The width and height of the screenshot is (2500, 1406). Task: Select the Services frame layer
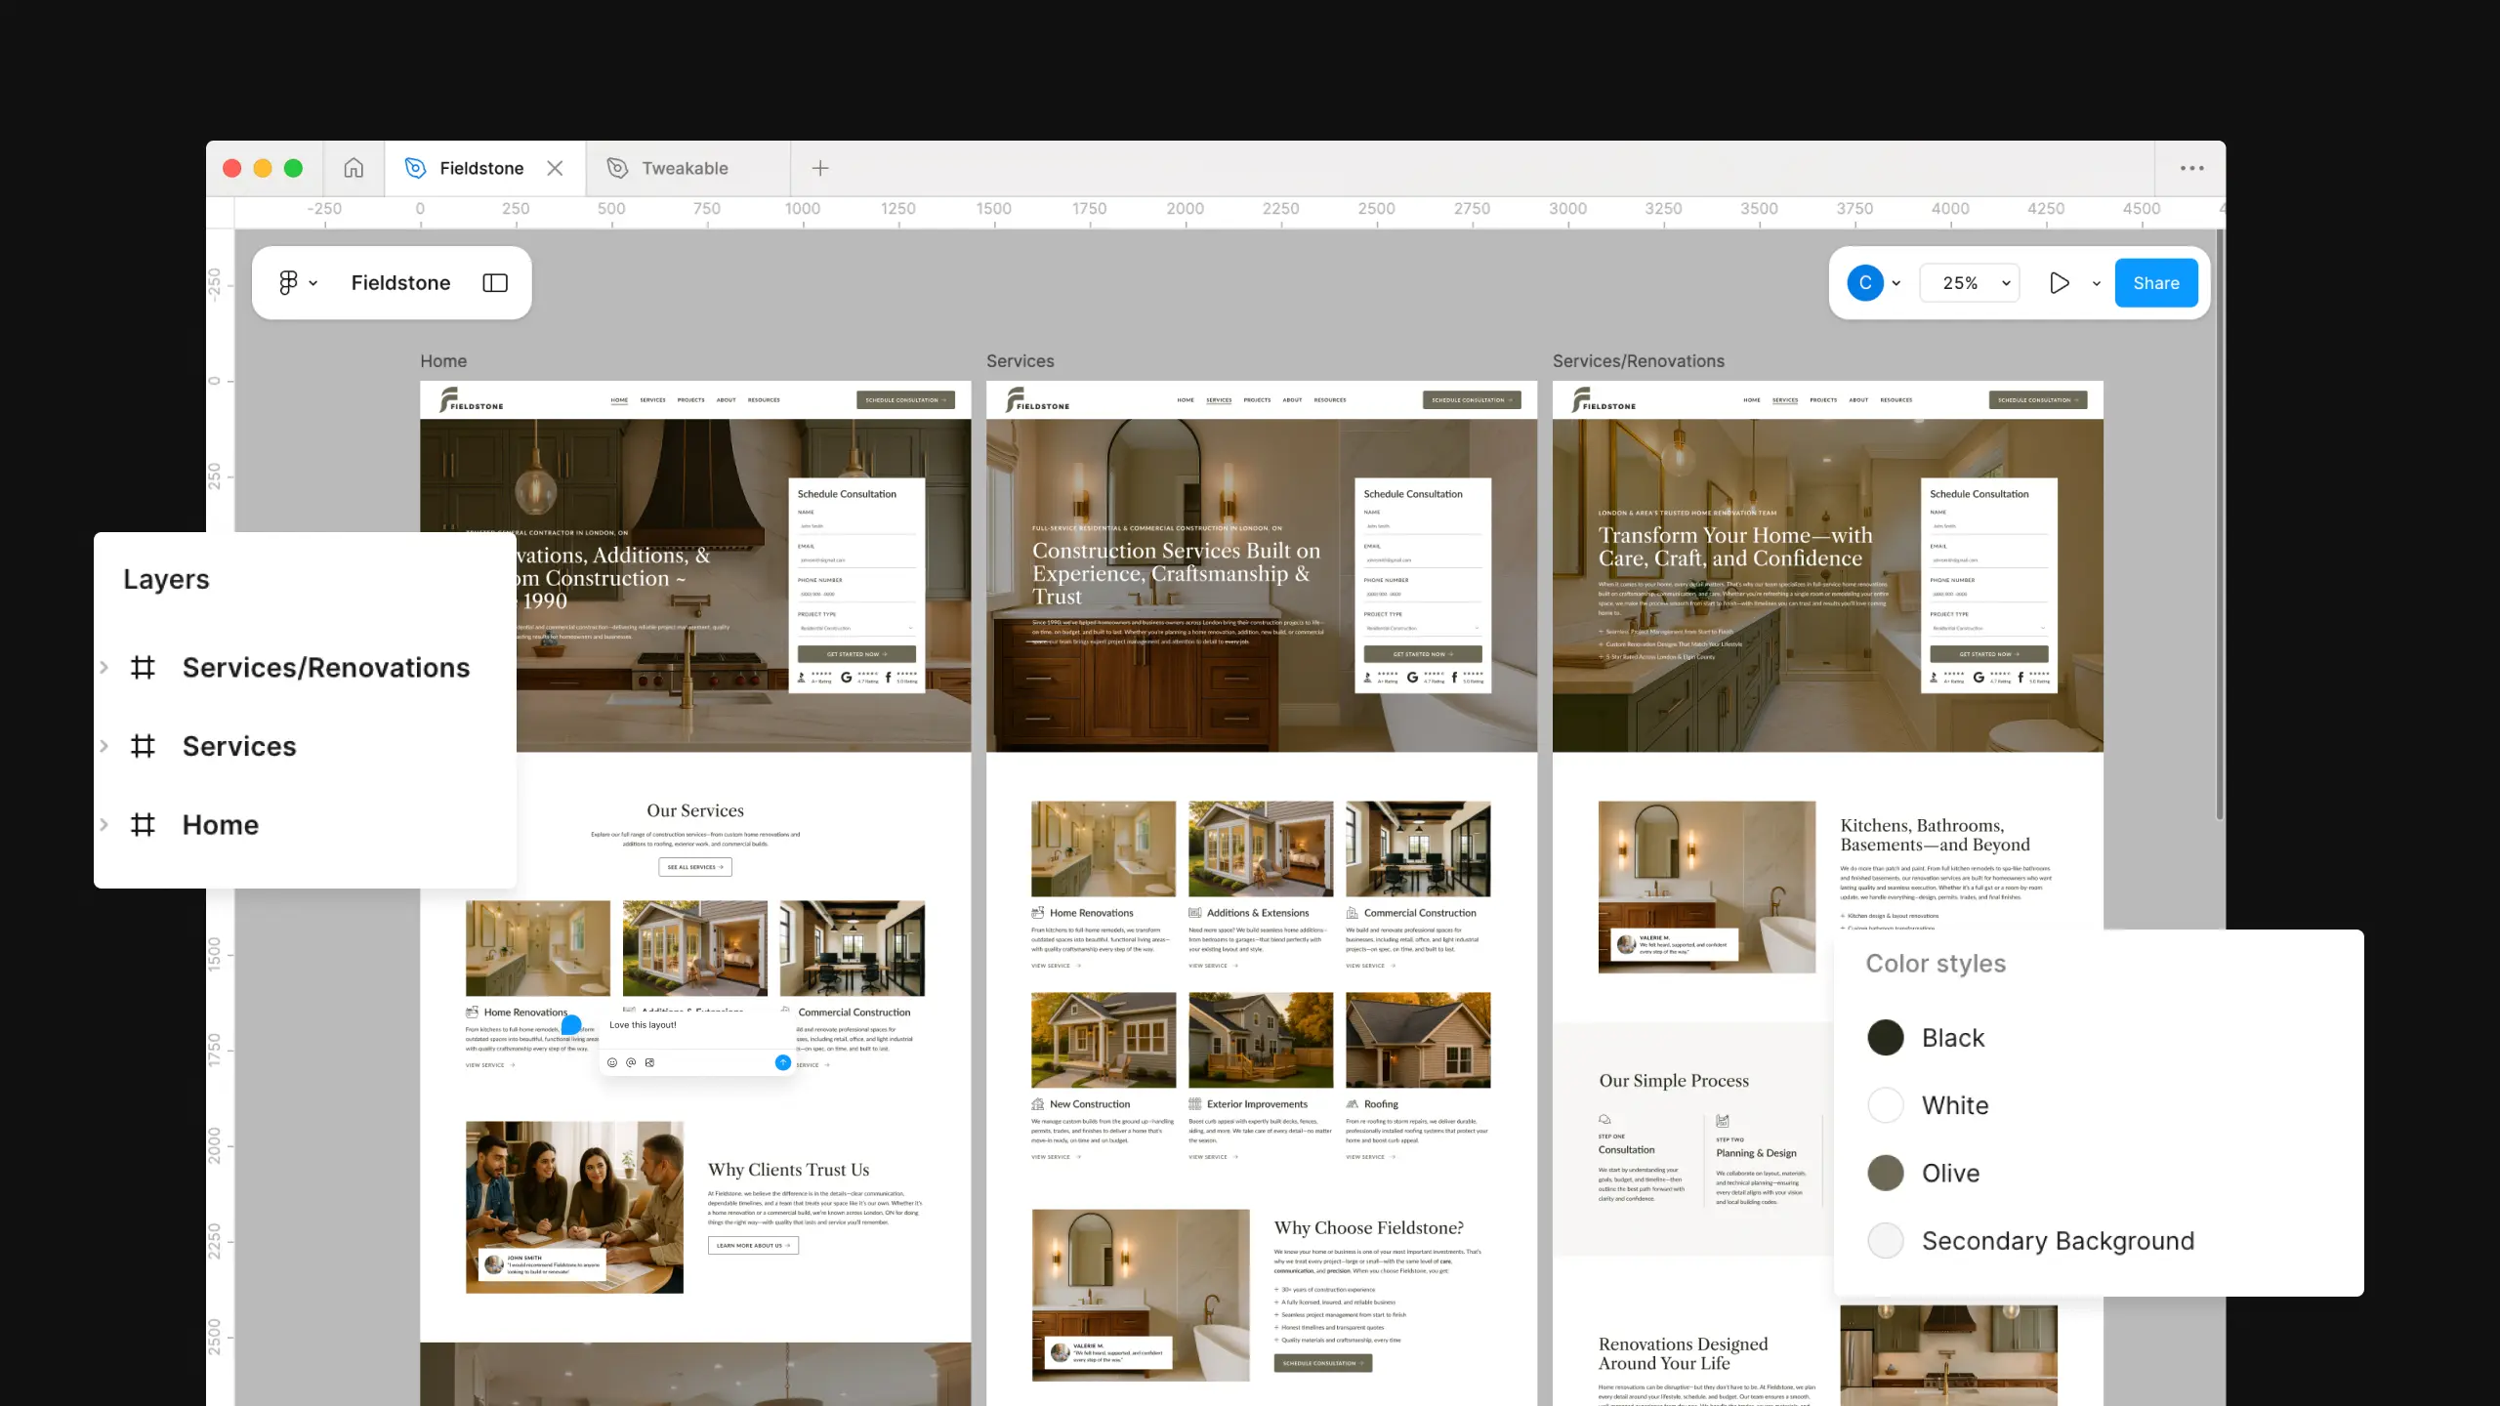(x=239, y=747)
